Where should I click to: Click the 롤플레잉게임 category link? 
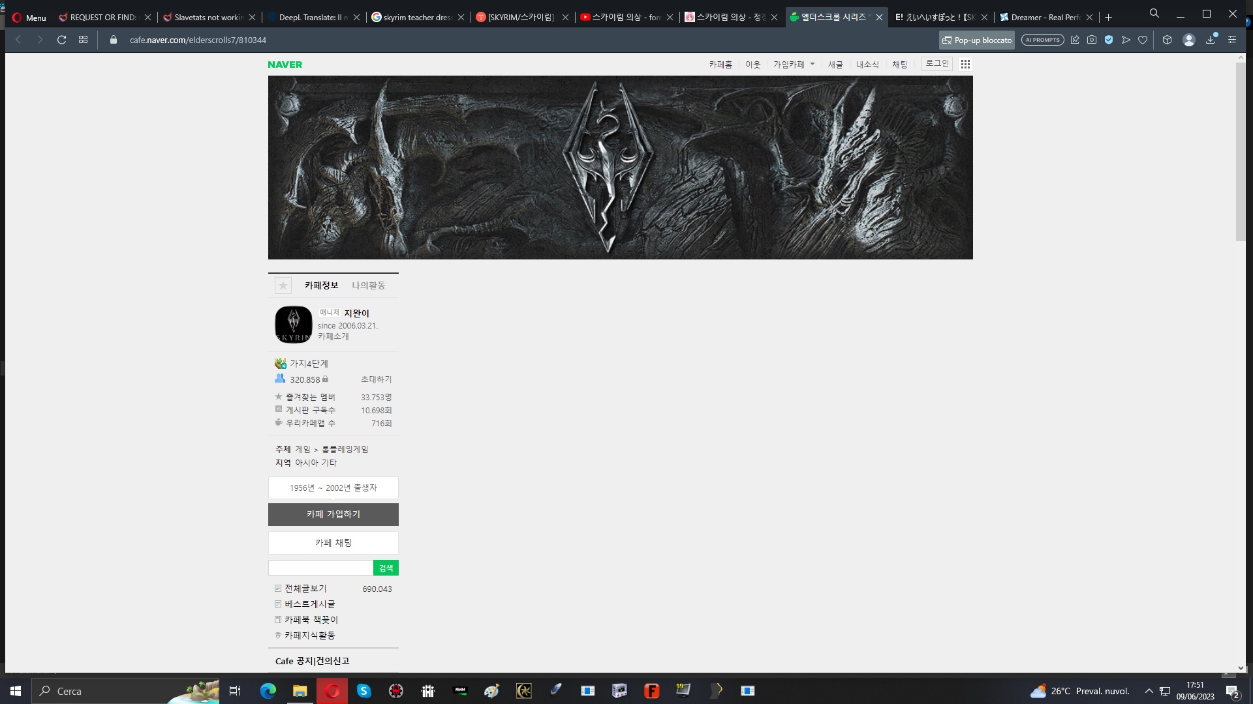[x=345, y=450]
